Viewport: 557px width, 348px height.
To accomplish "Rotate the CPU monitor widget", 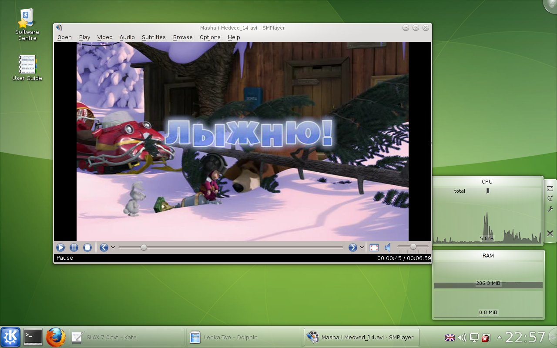I will pos(550,197).
